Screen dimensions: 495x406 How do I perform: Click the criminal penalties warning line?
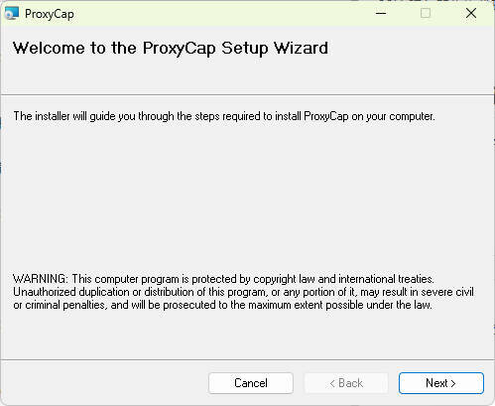pos(222,305)
